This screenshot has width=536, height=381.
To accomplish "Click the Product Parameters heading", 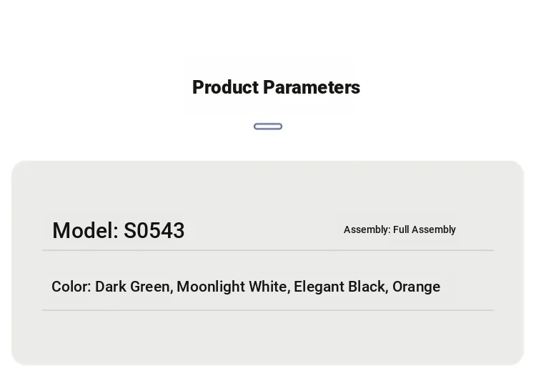I will (x=276, y=87).
